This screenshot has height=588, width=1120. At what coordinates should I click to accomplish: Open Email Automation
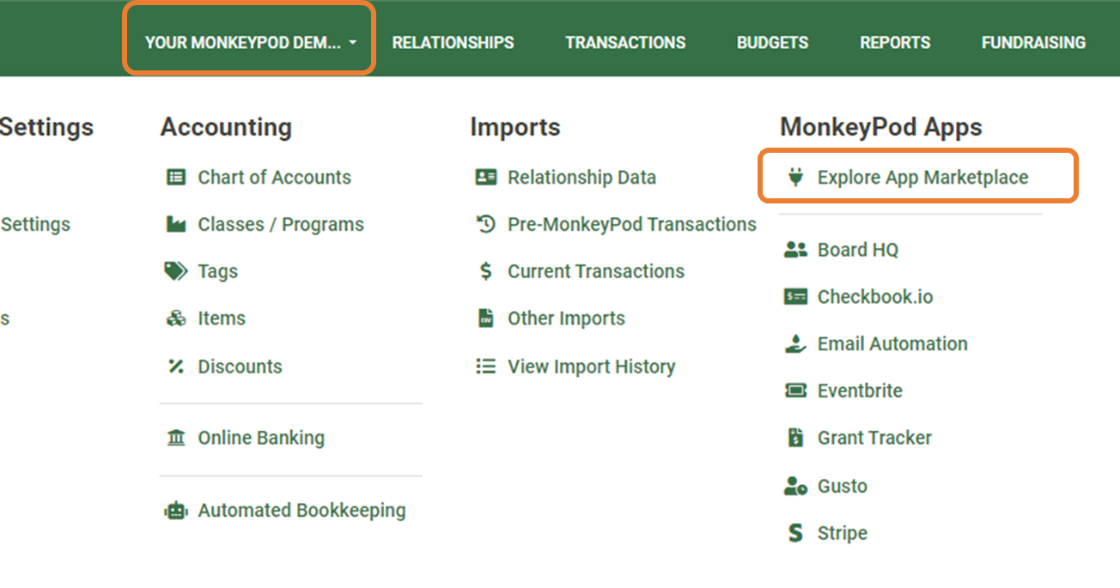click(892, 343)
